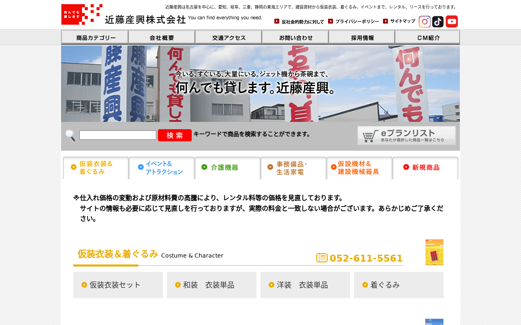Screen dimensions: 521x325
Task: Open CM紹介 menu item
Action: (427, 37)
